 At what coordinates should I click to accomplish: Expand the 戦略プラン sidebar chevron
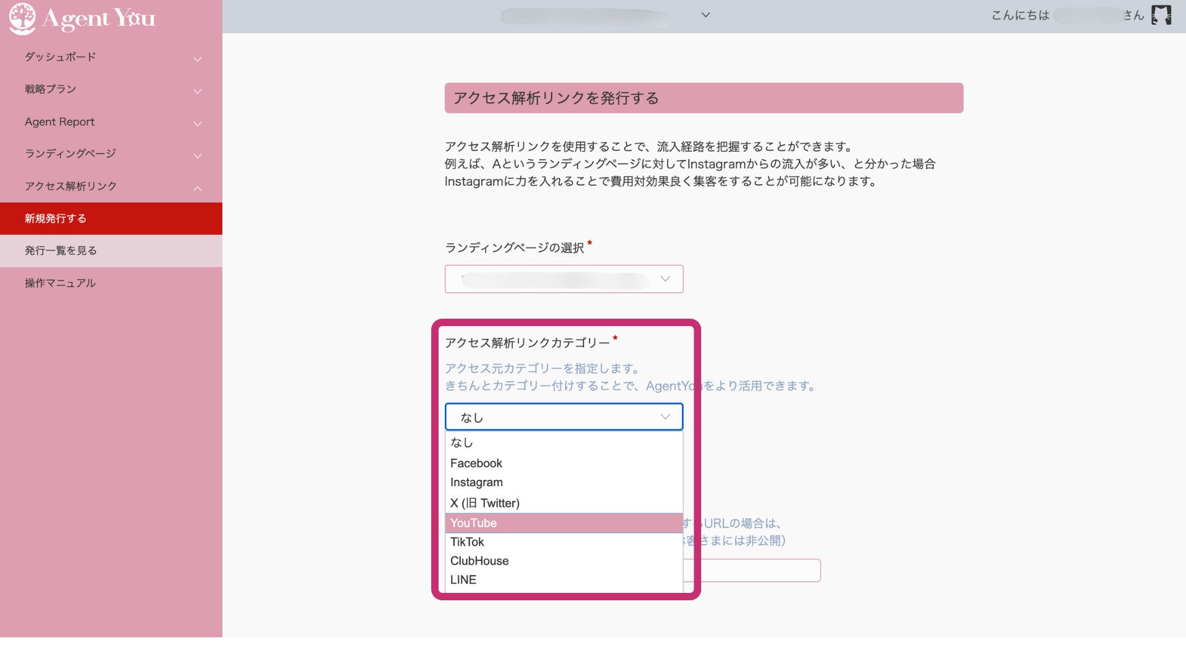[198, 91]
